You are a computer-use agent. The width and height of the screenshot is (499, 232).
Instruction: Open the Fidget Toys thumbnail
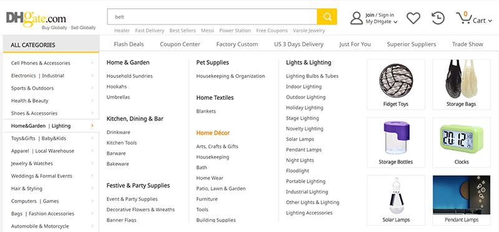396,84
